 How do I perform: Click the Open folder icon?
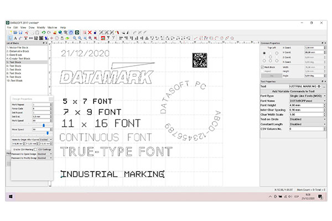(15, 33)
